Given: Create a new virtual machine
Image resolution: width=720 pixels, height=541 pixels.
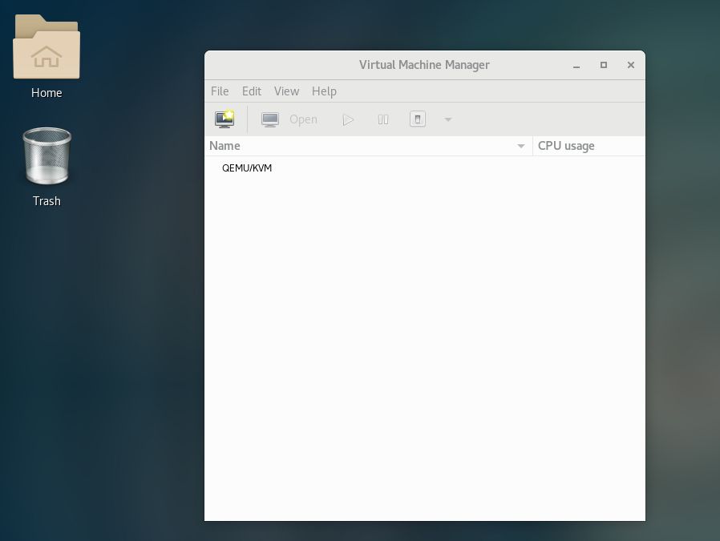Looking at the screenshot, I should pyautogui.click(x=224, y=119).
